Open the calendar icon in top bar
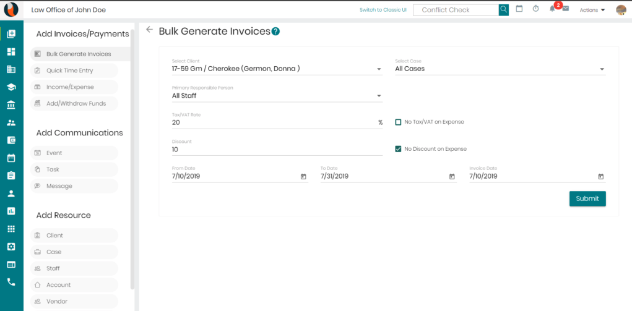The height and width of the screenshot is (311, 632). pyautogui.click(x=519, y=9)
